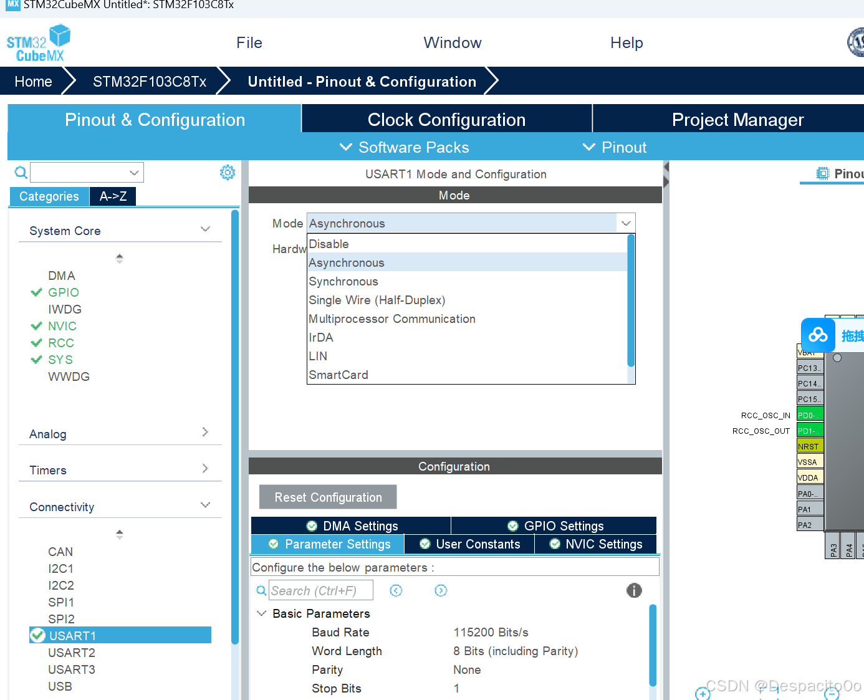Click the USART1 enabled check icon
Screen dimensions: 864x700
pos(37,635)
